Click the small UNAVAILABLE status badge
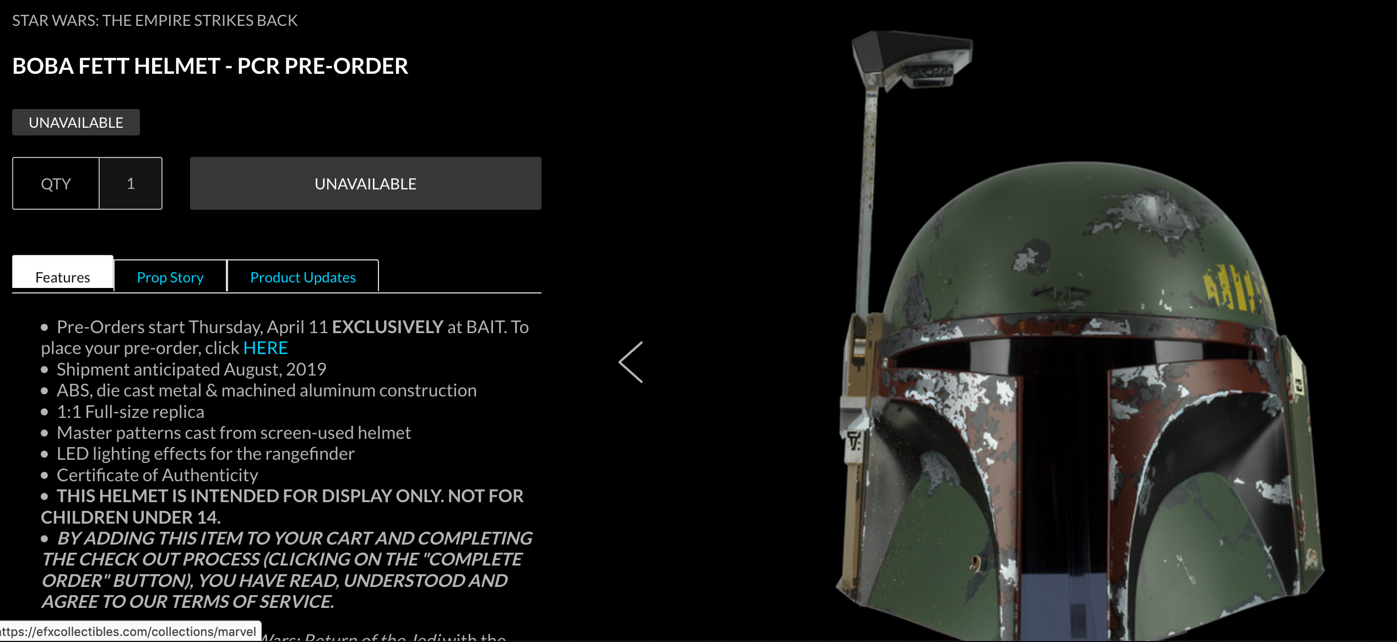 click(x=76, y=122)
